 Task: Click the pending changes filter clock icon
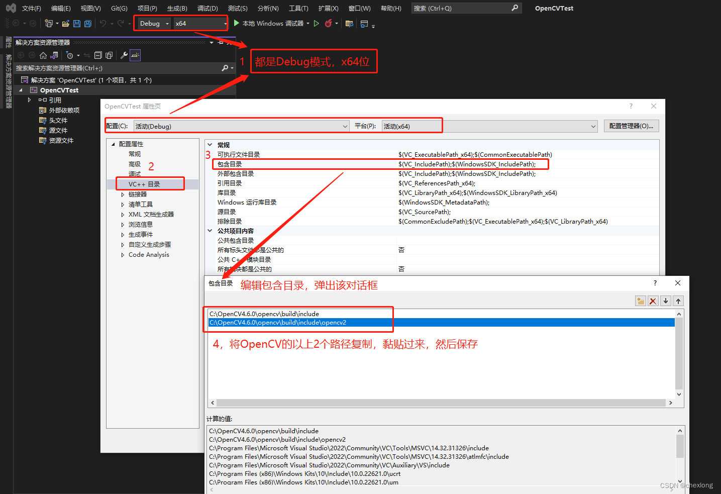coord(70,55)
